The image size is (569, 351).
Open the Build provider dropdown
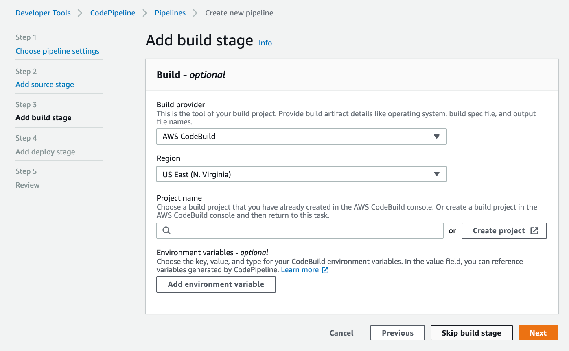(x=302, y=136)
